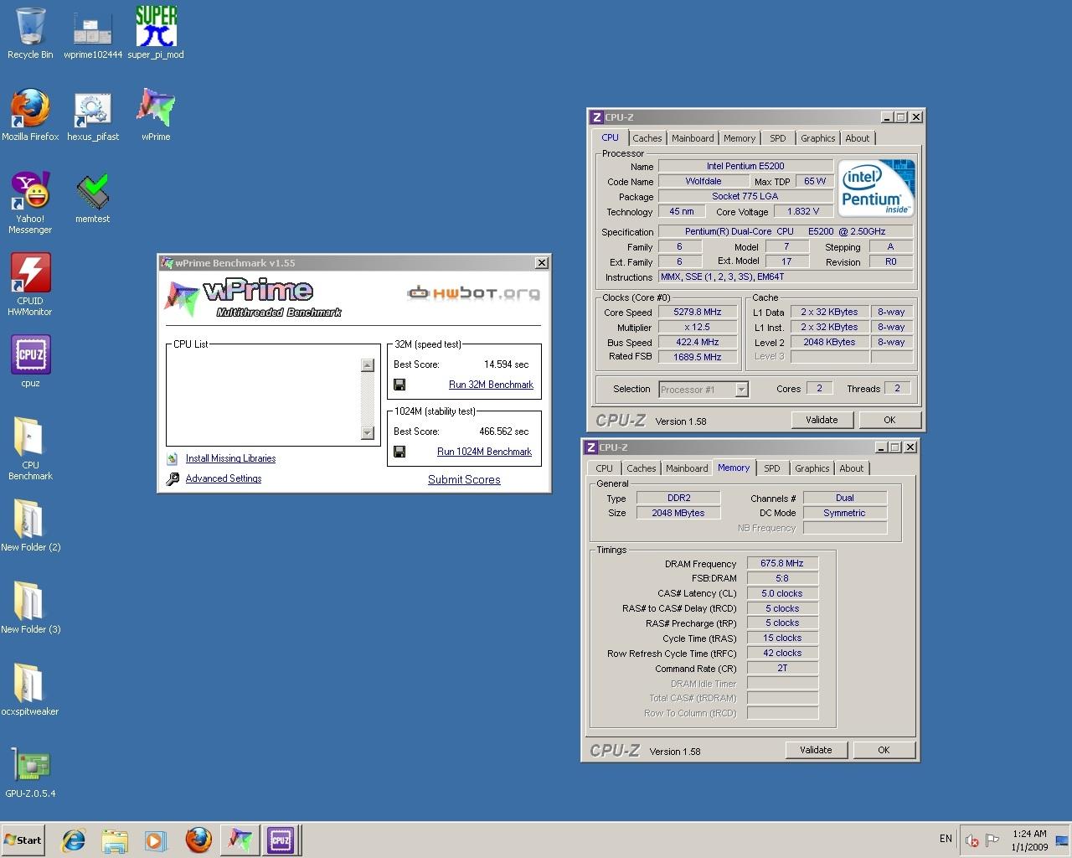Click the DRAM Frequency value 675.8 MHz
Screen dimensions: 1072x858
[x=781, y=563]
